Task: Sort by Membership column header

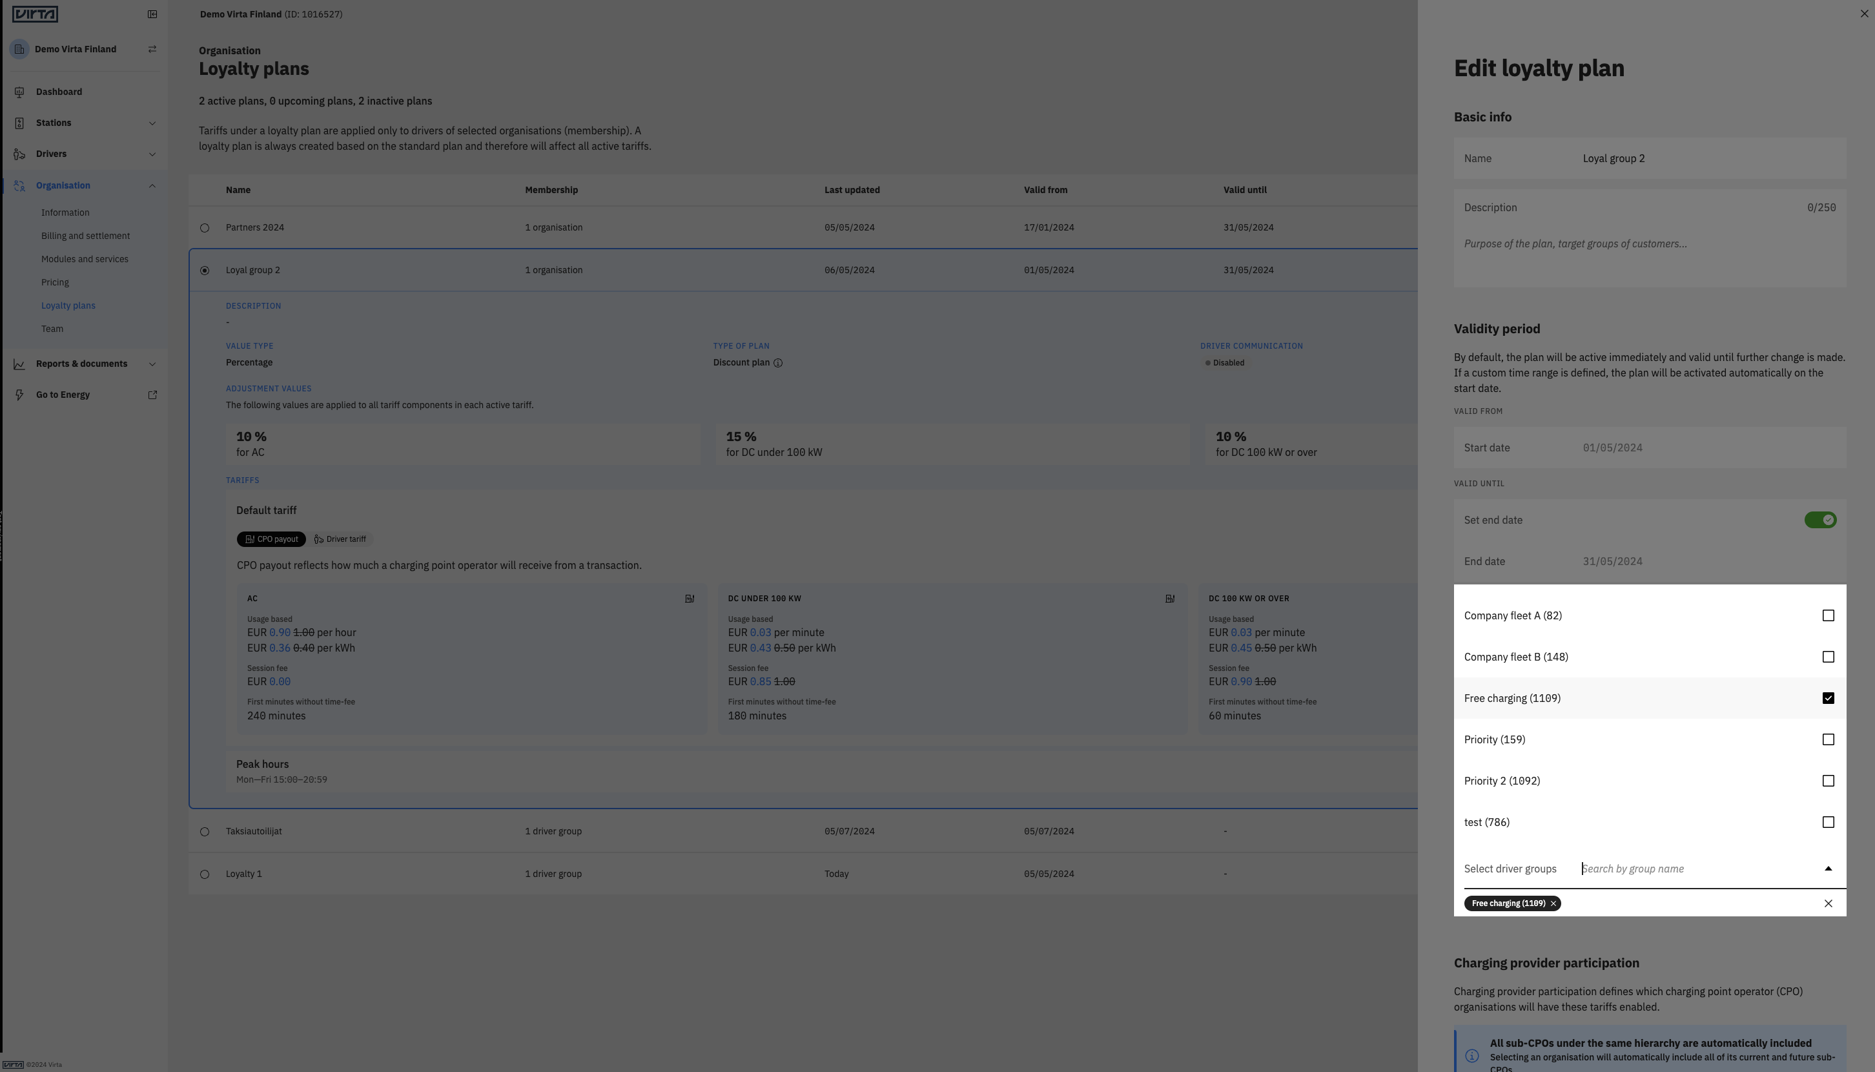Action: tap(551, 190)
